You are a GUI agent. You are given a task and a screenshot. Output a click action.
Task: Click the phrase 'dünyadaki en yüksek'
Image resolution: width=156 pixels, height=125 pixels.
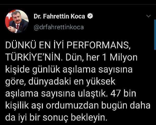point(72,82)
